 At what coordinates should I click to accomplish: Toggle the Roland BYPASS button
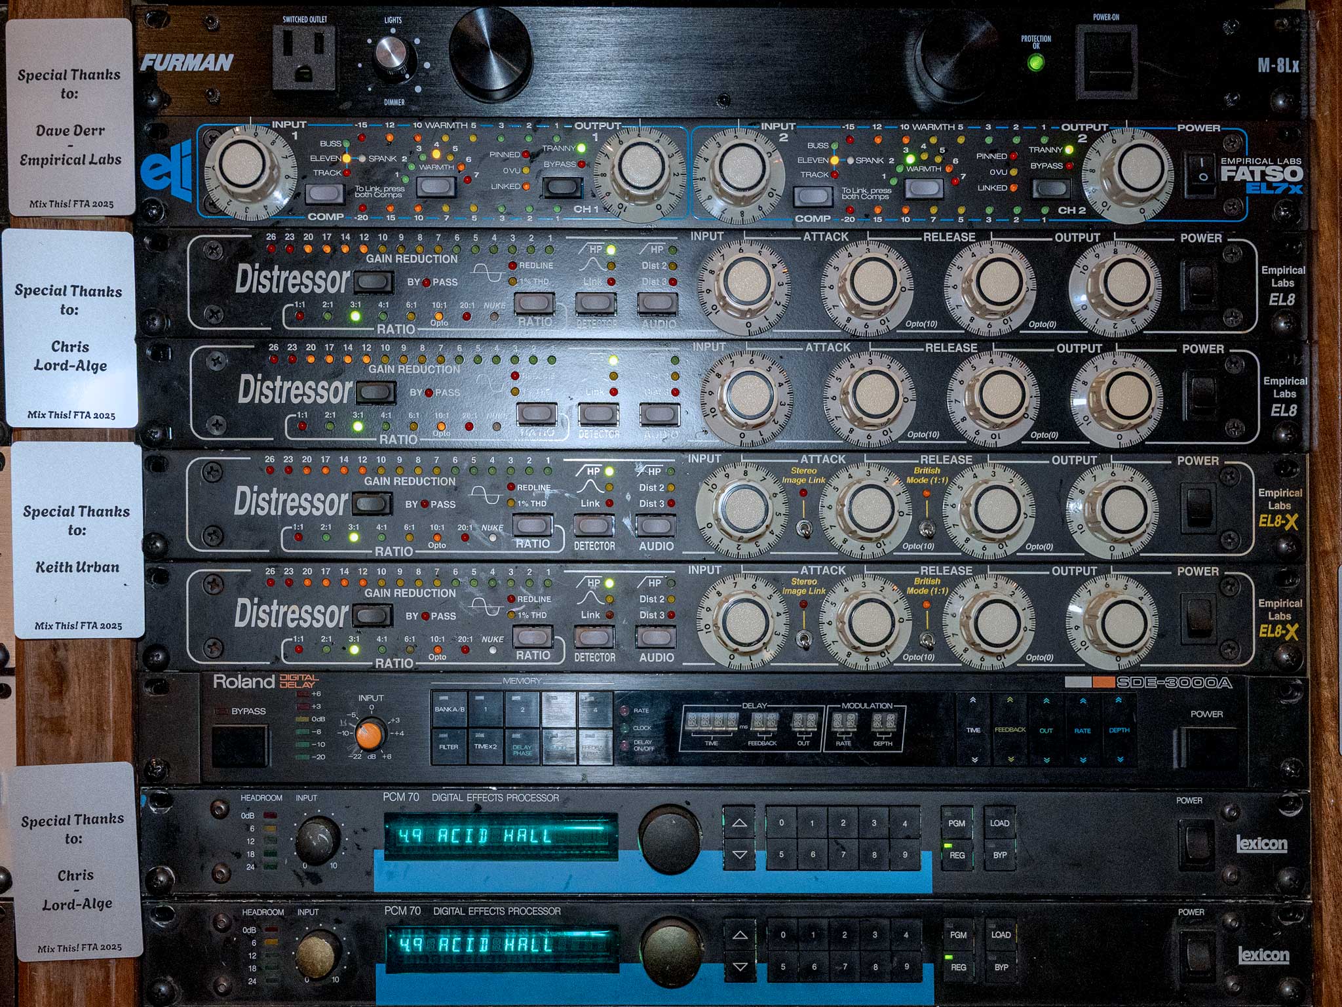240,745
